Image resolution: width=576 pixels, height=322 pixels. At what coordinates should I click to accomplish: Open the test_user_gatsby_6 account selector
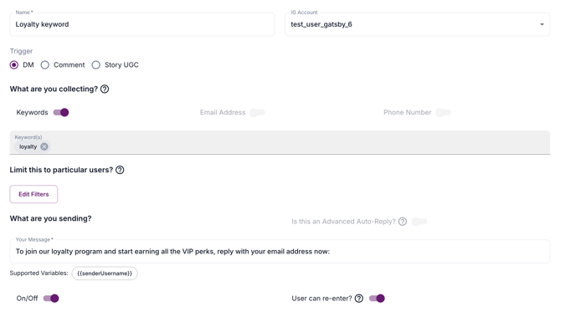tap(417, 24)
